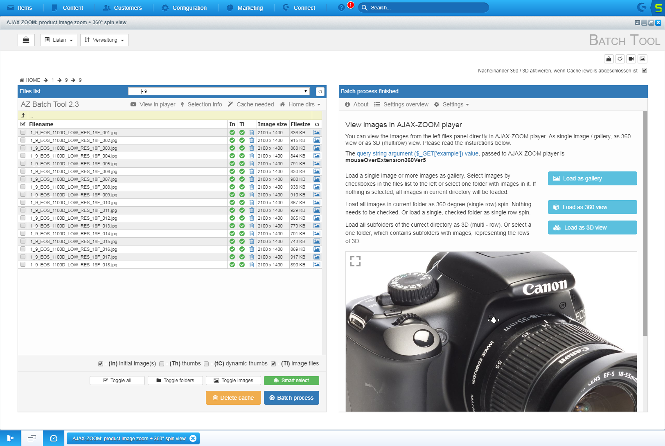Toggle select-all checkbox in Filename header
Viewport: 665px width, 446px height.
[23, 124]
